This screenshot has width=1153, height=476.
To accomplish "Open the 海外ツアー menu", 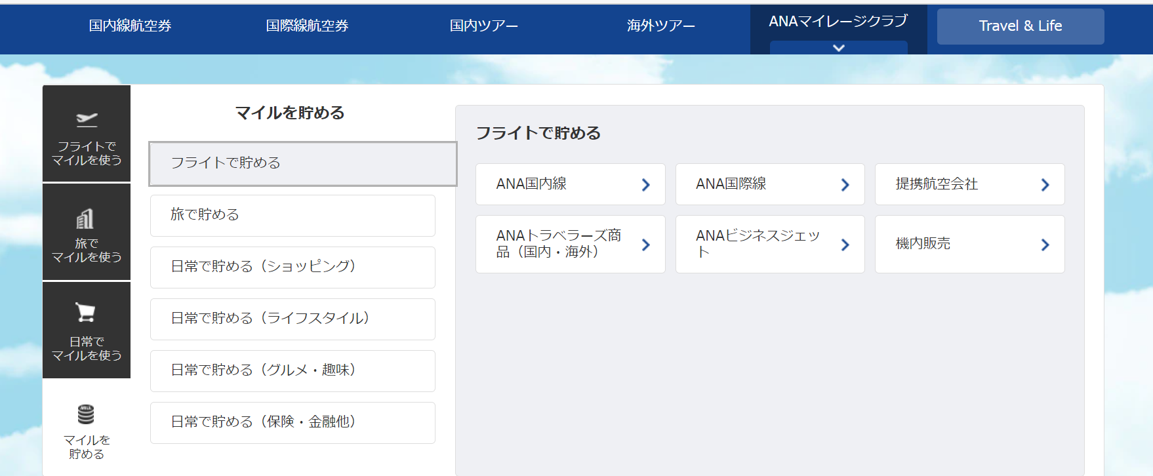I will [x=661, y=26].
